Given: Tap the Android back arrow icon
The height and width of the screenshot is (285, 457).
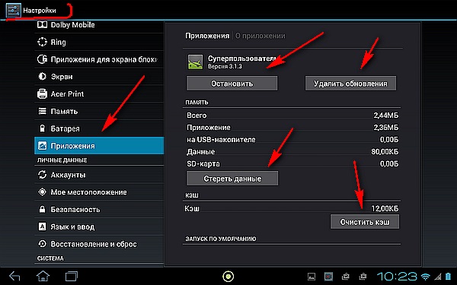Looking at the screenshot, I should pos(14,276).
